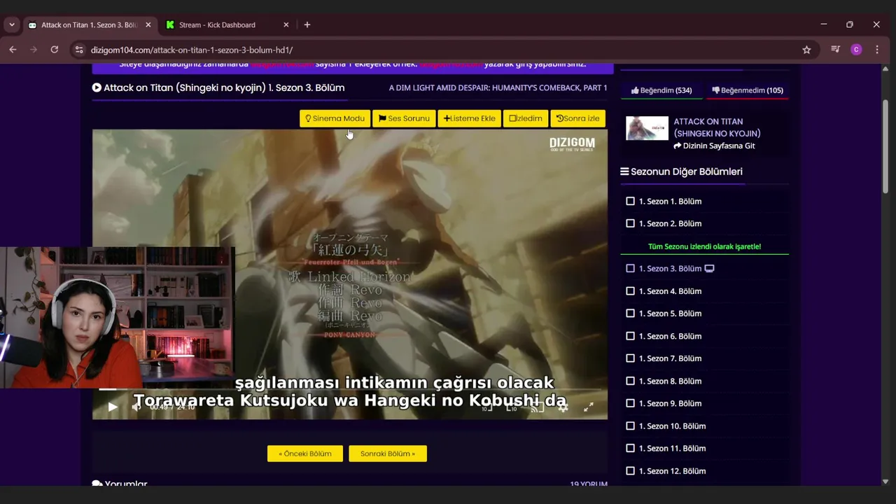
Task: Mute the video player volume
Action: click(x=136, y=407)
